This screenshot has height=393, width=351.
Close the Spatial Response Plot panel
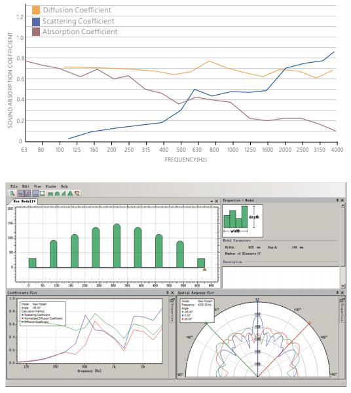pyautogui.click(x=342, y=292)
